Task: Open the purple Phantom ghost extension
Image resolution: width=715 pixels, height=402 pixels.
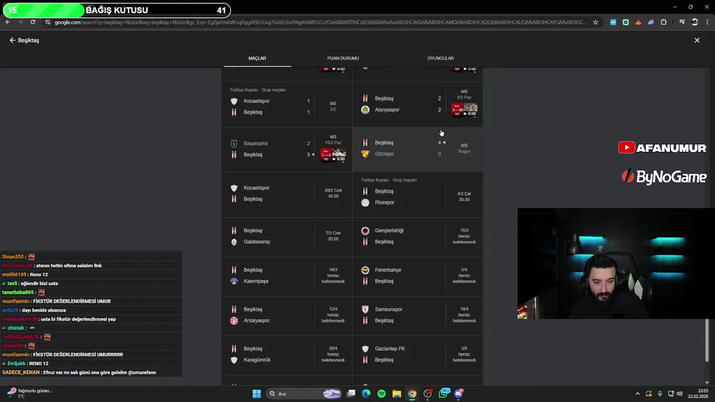Action: coord(651,22)
